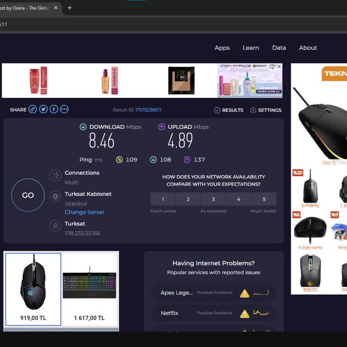Open more share options icon
This screenshot has height=347, width=347.
click(65, 109)
